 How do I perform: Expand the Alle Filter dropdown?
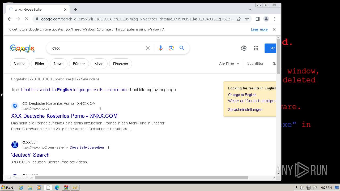coord(229,64)
